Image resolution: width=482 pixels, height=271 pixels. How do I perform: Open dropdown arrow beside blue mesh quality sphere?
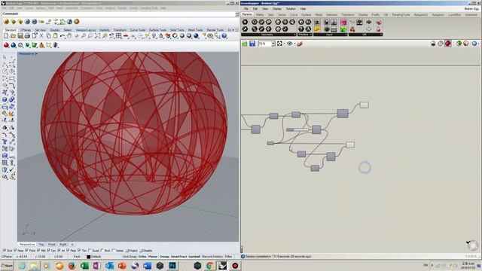[x=479, y=44]
